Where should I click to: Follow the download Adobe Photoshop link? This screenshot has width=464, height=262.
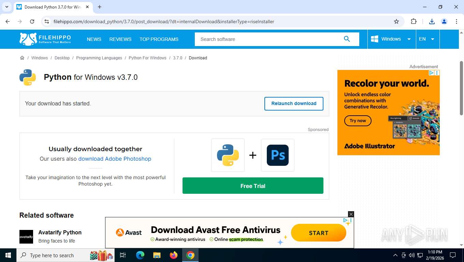click(x=115, y=159)
